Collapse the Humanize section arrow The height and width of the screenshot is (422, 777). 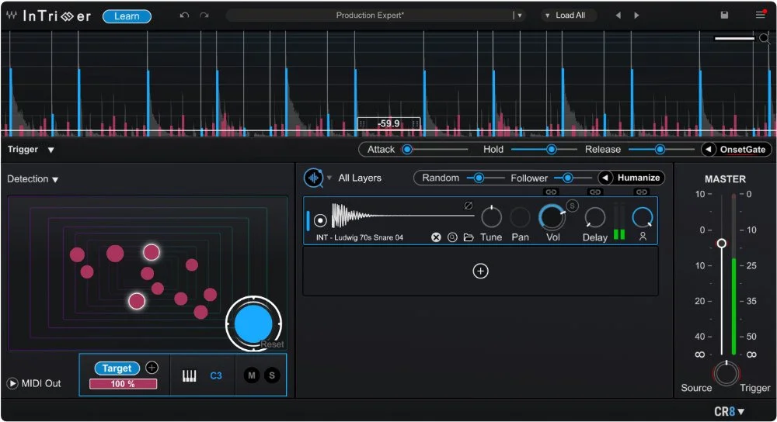tap(605, 178)
